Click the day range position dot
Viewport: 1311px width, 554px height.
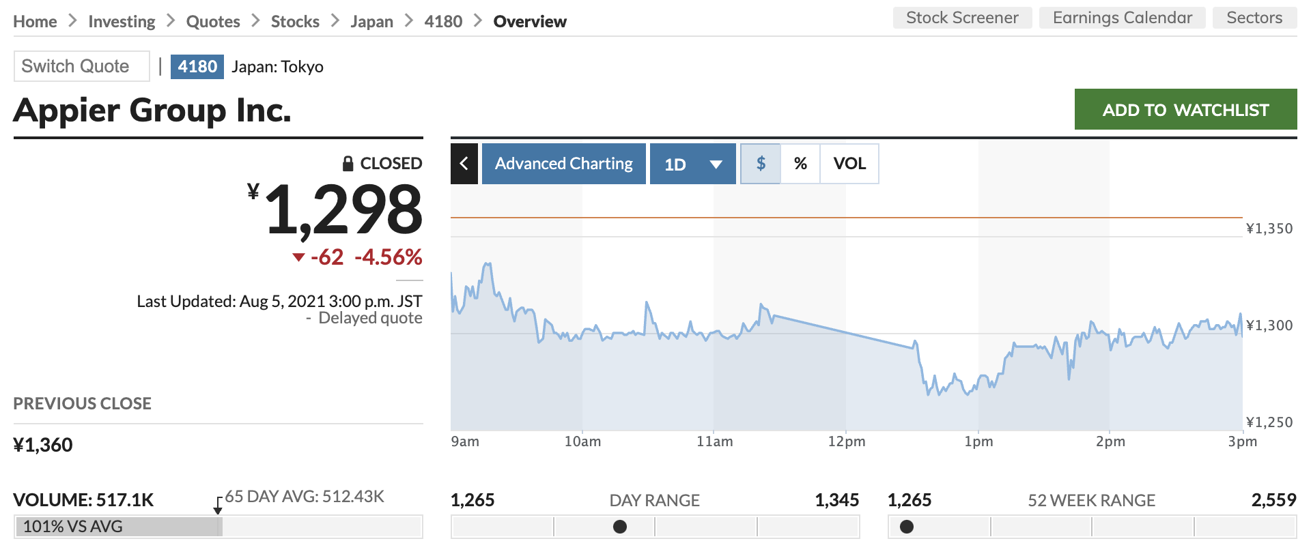click(620, 527)
